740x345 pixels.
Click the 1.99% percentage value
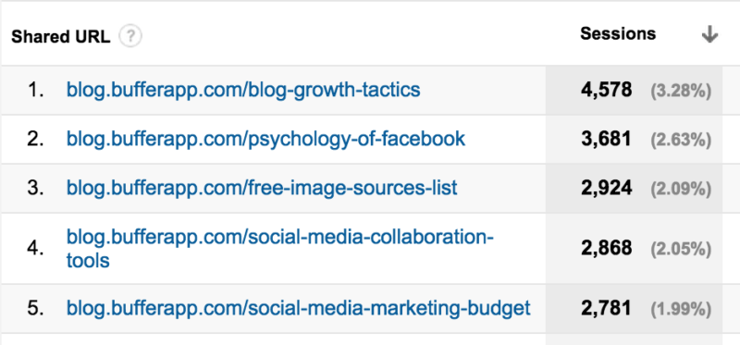point(681,310)
